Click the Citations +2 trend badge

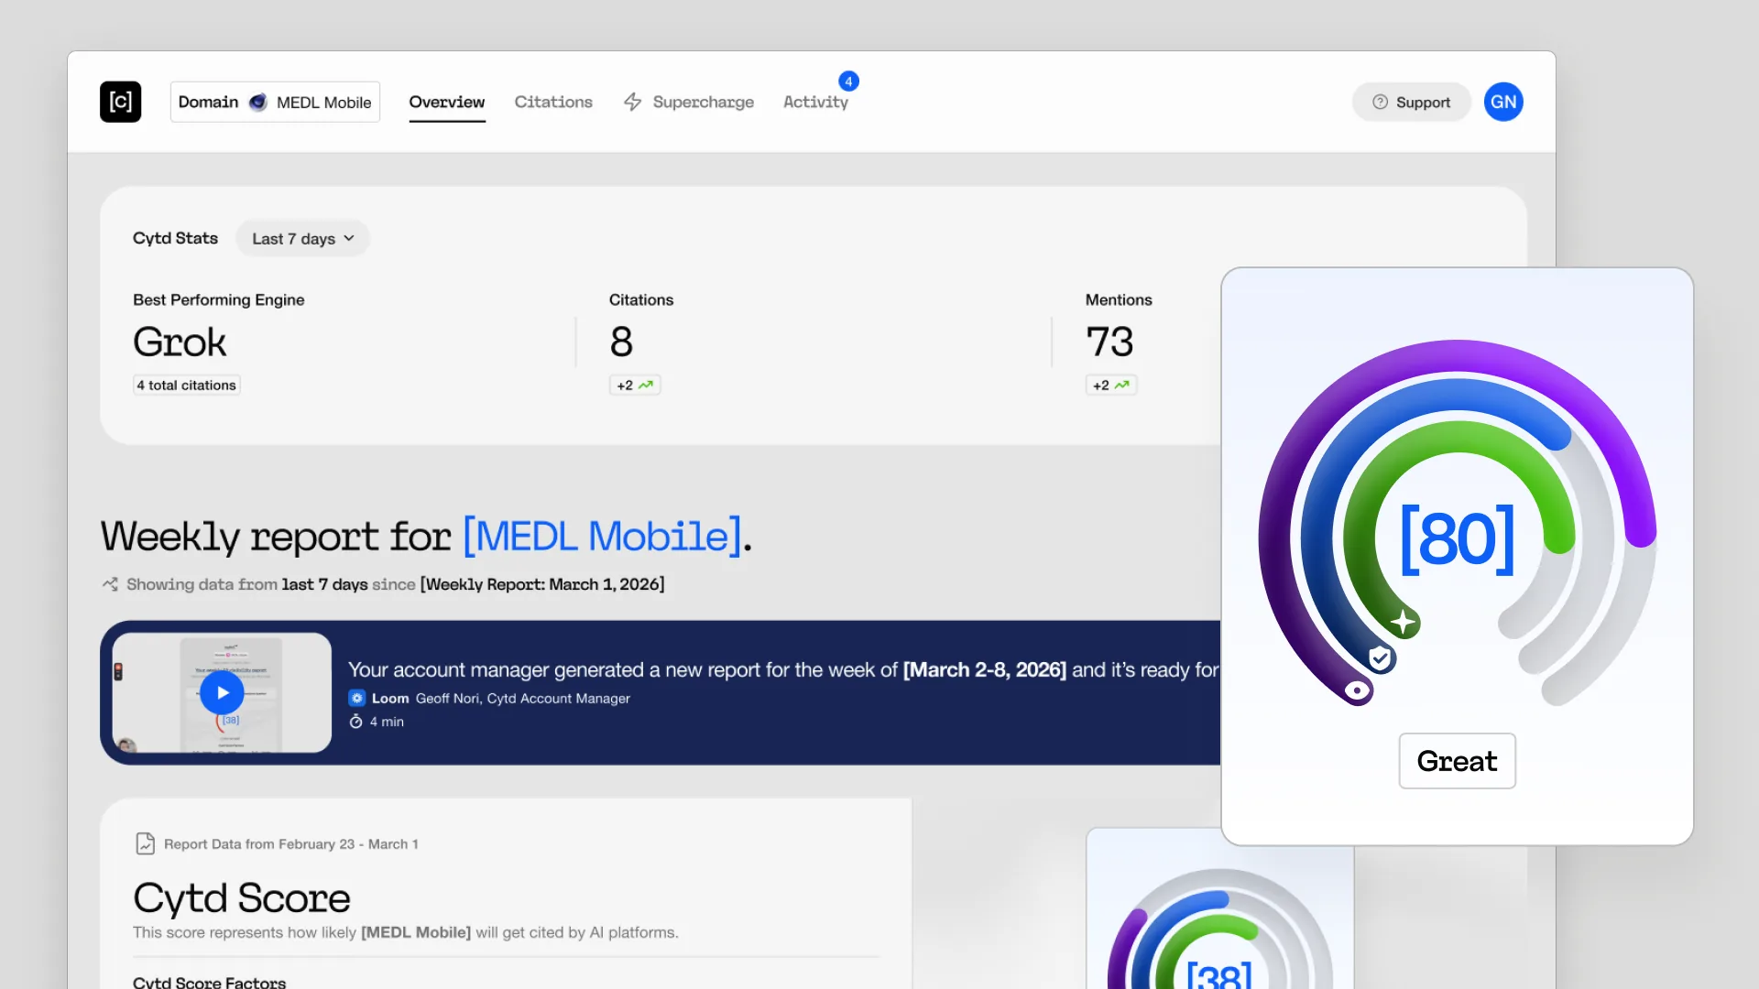635,385
